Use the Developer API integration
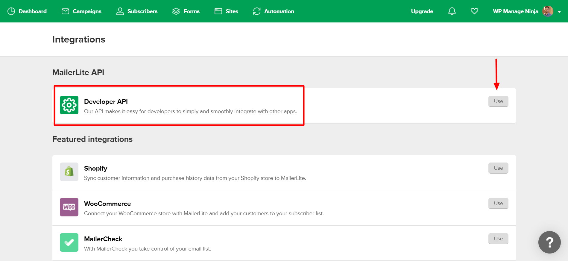568x261 pixels. coord(498,101)
